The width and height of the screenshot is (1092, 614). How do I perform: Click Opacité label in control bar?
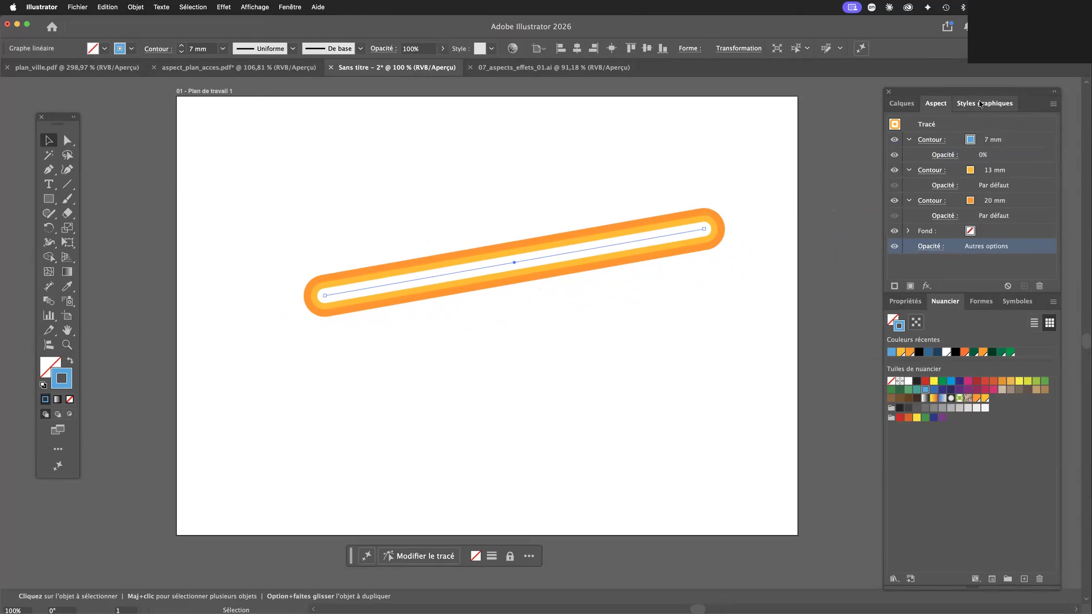tap(383, 48)
